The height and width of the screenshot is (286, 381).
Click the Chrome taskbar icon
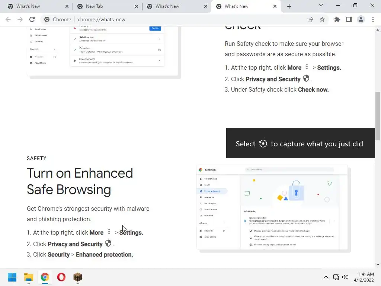point(45,277)
